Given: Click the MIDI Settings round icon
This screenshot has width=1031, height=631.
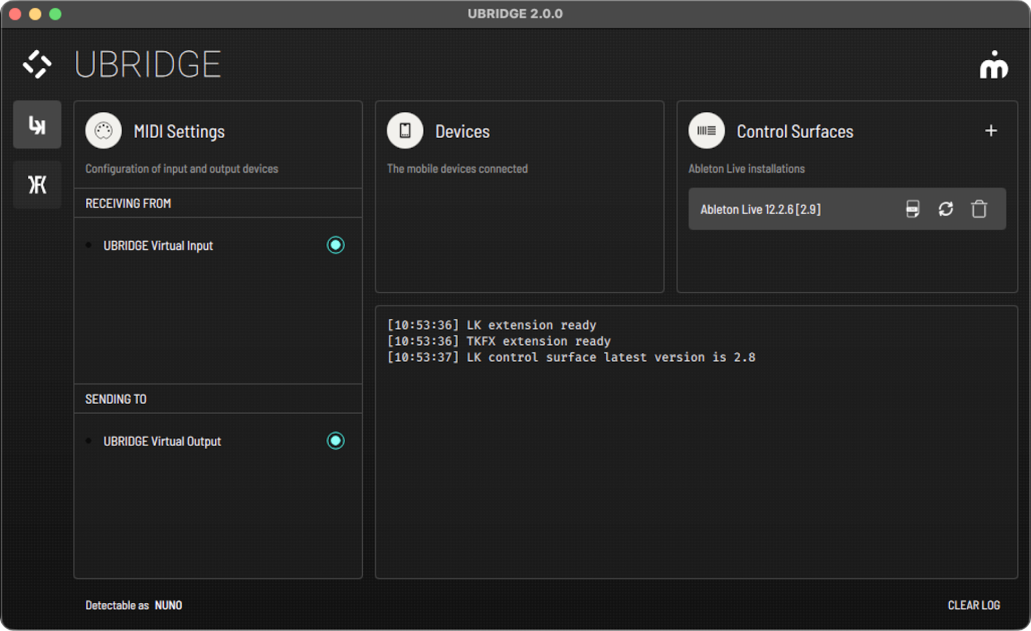Looking at the screenshot, I should [103, 131].
